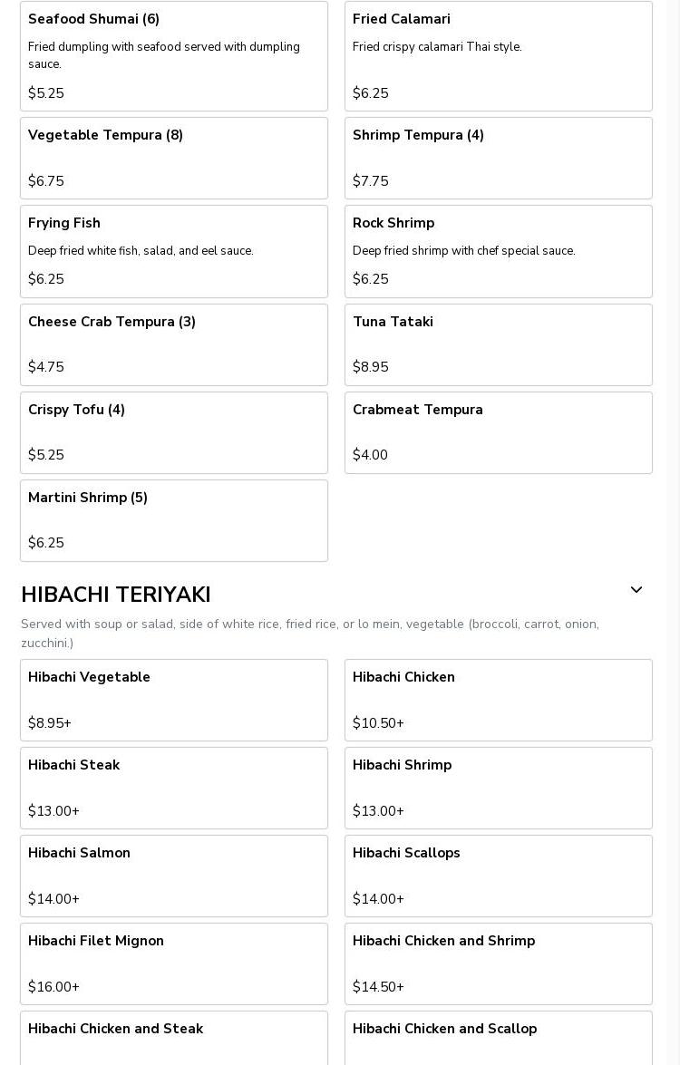Open the Seafood Shumai (6) item
The height and width of the screenshot is (1065, 680).
pos(174,55)
